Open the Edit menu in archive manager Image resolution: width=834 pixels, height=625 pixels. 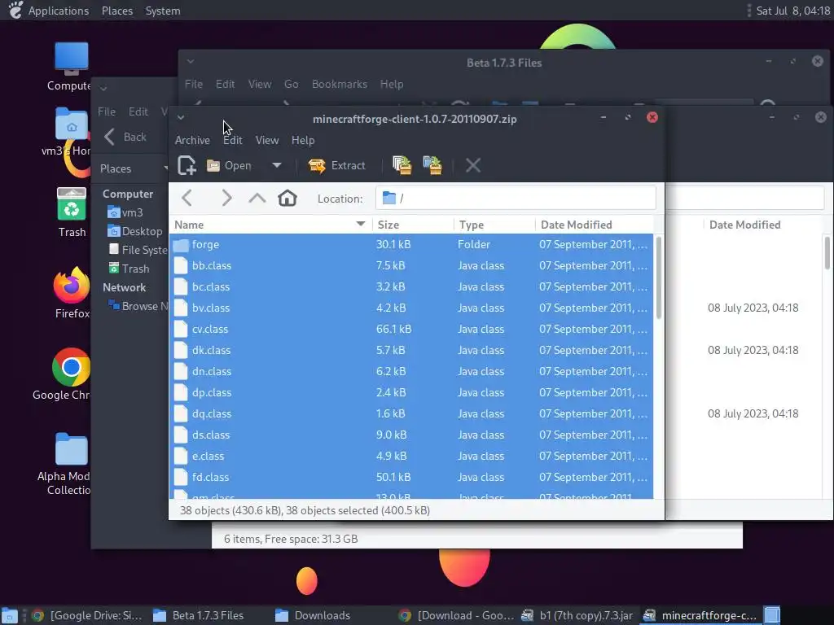click(232, 140)
